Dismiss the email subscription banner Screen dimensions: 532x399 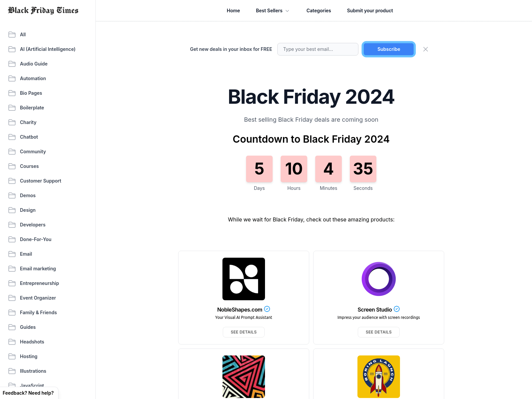click(426, 49)
